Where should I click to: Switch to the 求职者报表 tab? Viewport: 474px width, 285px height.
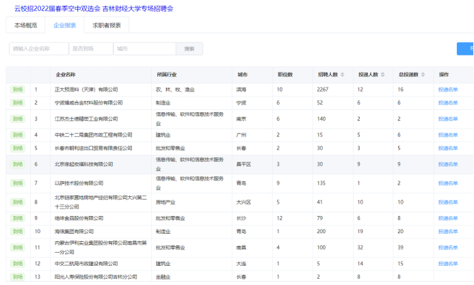107,25
